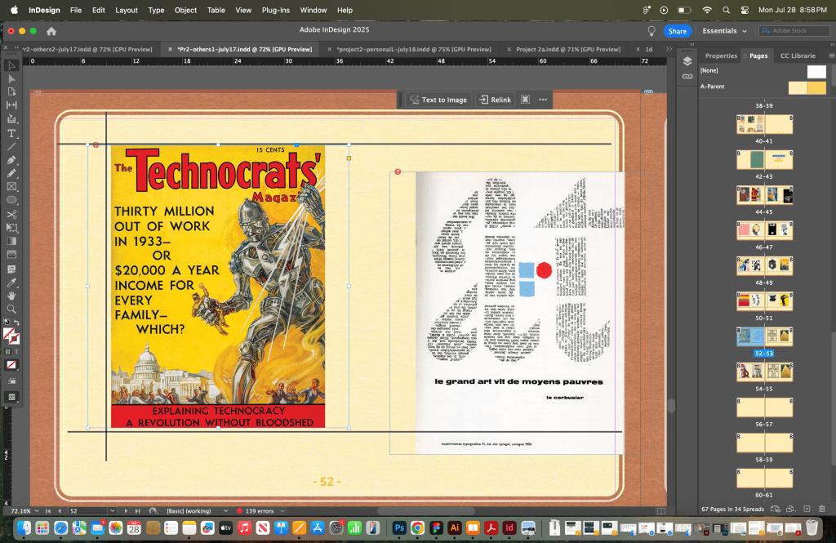The height and width of the screenshot is (543, 836).
Task: Show hidden document tabs overflow arrows
Action: 669,49
